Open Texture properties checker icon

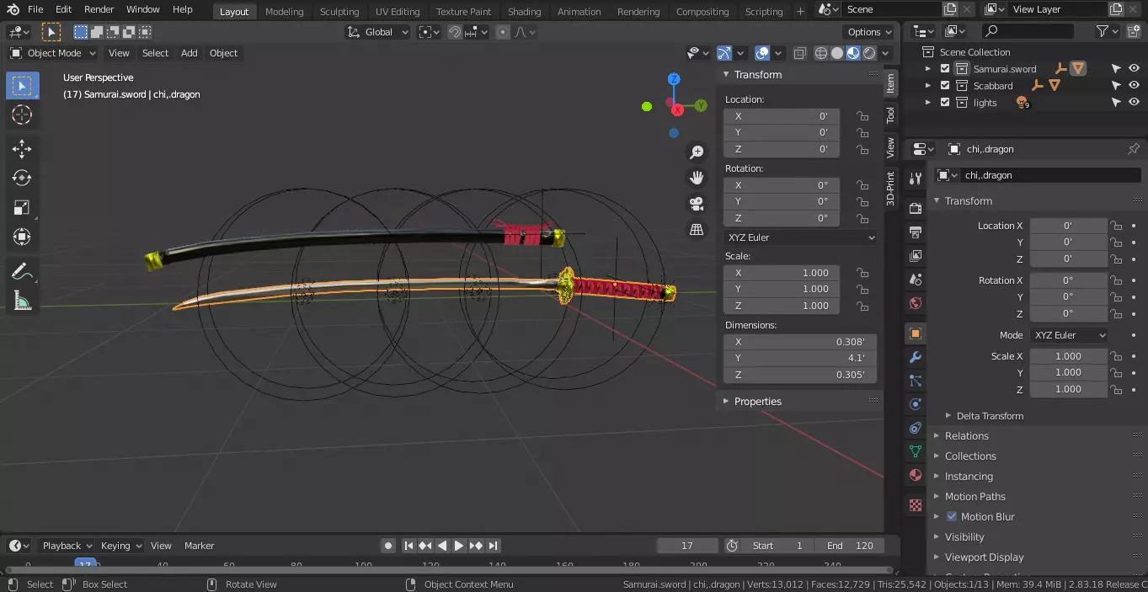point(916,505)
